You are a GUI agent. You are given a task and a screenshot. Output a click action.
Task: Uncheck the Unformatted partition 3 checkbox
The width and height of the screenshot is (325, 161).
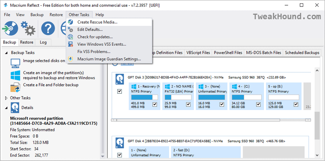point(222,105)
